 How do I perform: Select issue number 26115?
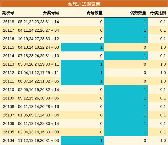click(x=8, y=47)
